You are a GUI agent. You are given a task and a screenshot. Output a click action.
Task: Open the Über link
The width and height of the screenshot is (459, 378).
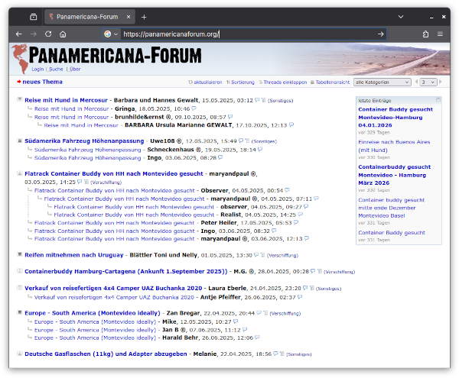click(x=75, y=69)
